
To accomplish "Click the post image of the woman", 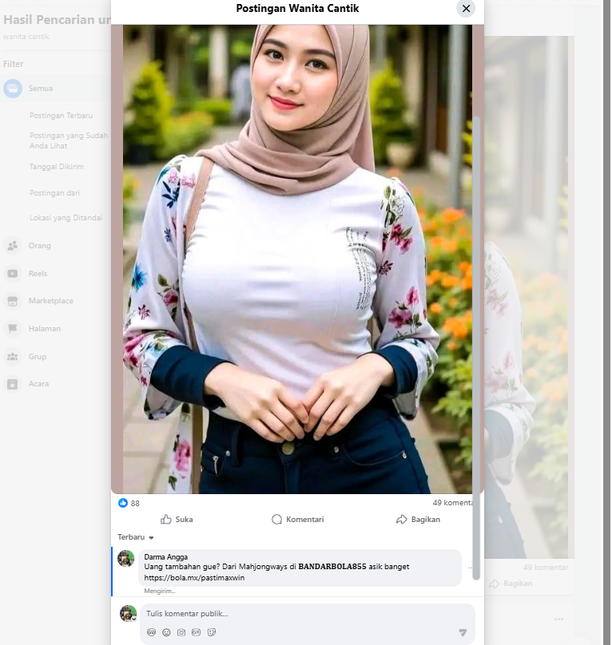I will pos(297,259).
